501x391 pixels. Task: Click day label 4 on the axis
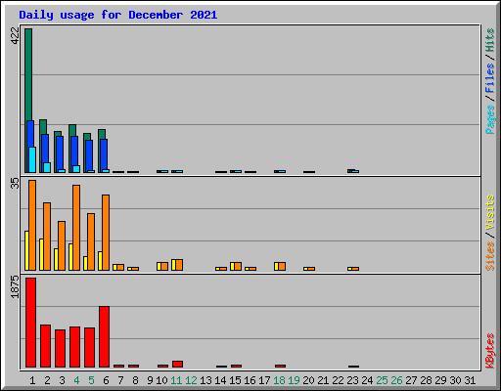click(76, 380)
